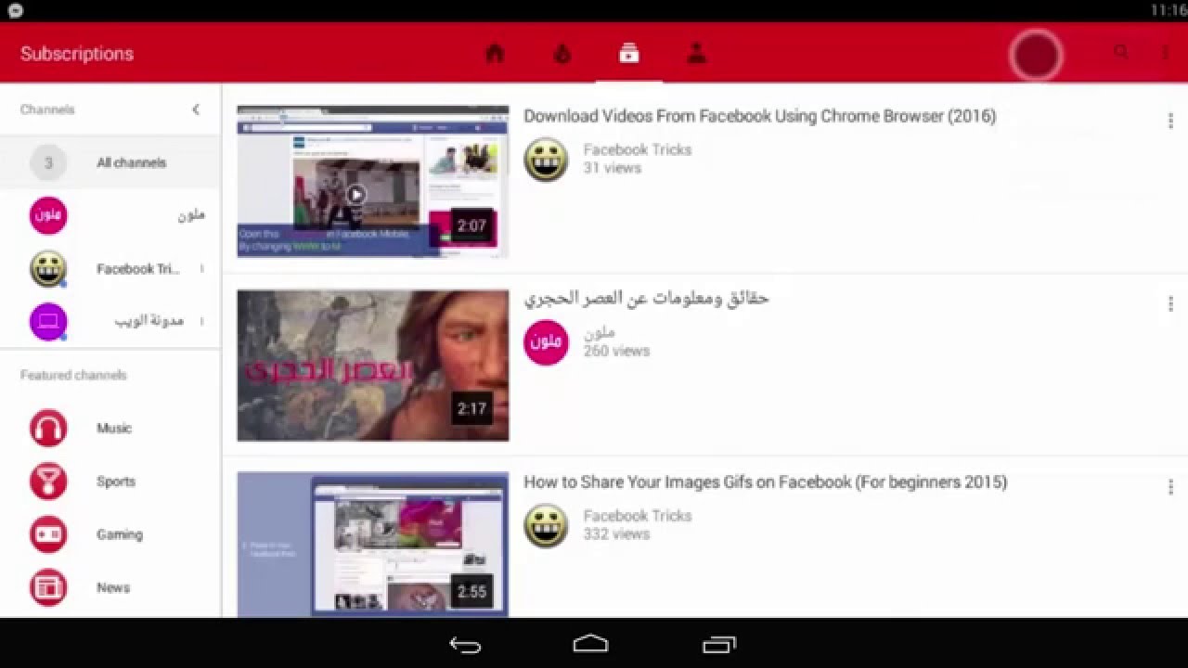Open title Download Videos From Facebook Using Chrome
Image resolution: width=1188 pixels, height=668 pixels.
759,116
